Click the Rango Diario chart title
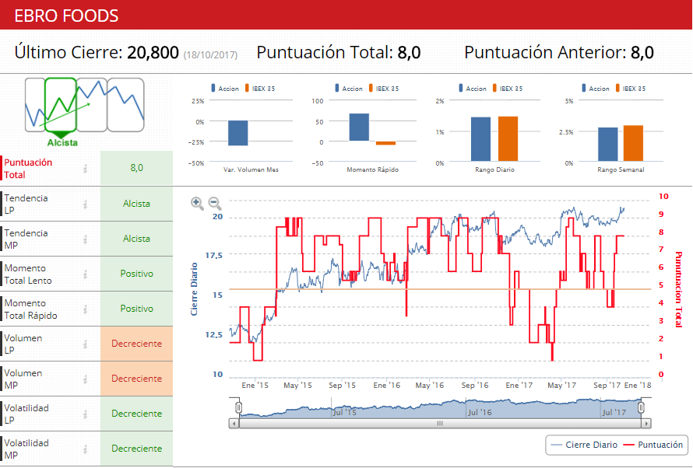Image resolution: width=693 pixels, height=468 pixels. 494,169
